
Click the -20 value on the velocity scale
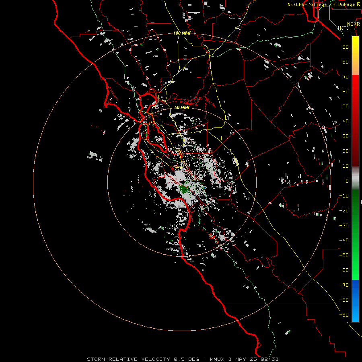(344, 210)
